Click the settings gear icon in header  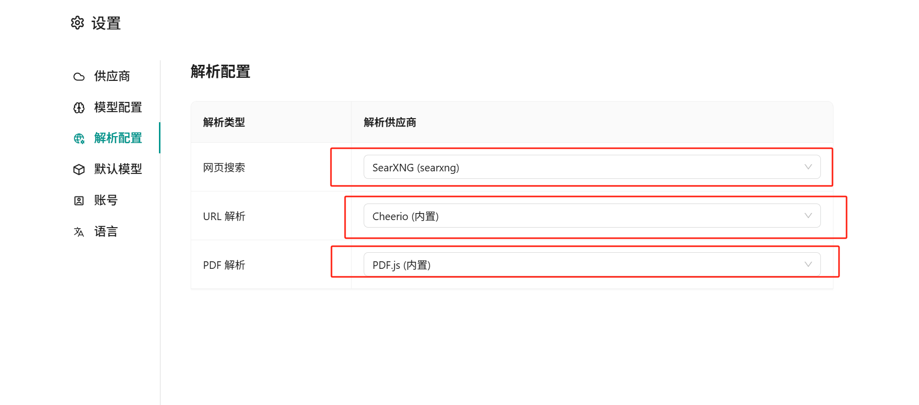pyautogui.click(x=77, y=23)
